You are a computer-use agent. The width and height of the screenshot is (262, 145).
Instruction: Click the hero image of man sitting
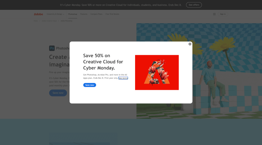click(199, 71)
